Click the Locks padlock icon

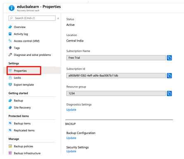tap(10, 77)
